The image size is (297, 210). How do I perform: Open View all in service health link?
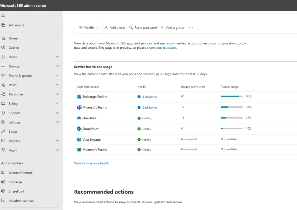[x=91, y=163]
